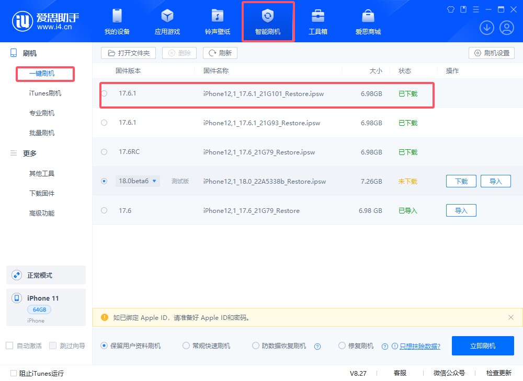Select radio for firmware 21G101 row
Screen dimensions: 523x381
click(x=104, y=93)
